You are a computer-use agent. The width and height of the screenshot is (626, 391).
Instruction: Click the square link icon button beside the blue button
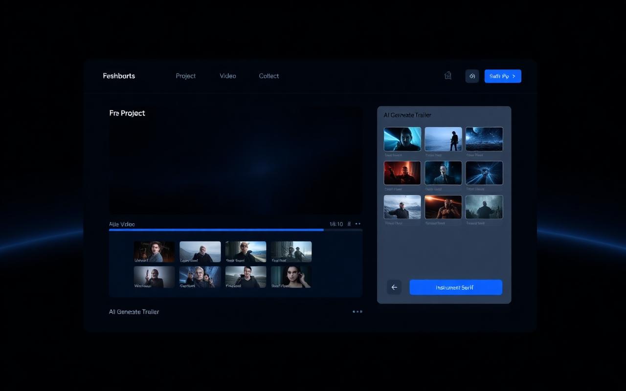click(472, 76)
